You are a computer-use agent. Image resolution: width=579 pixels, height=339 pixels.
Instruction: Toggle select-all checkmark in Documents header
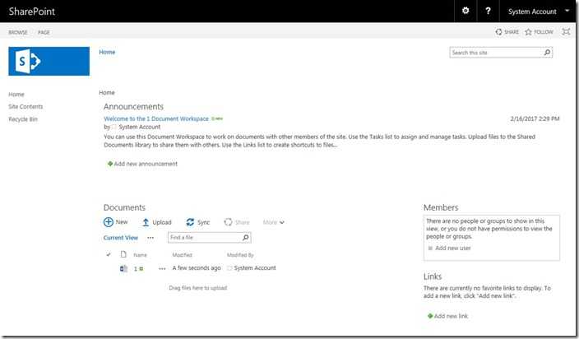click(109, 255)
